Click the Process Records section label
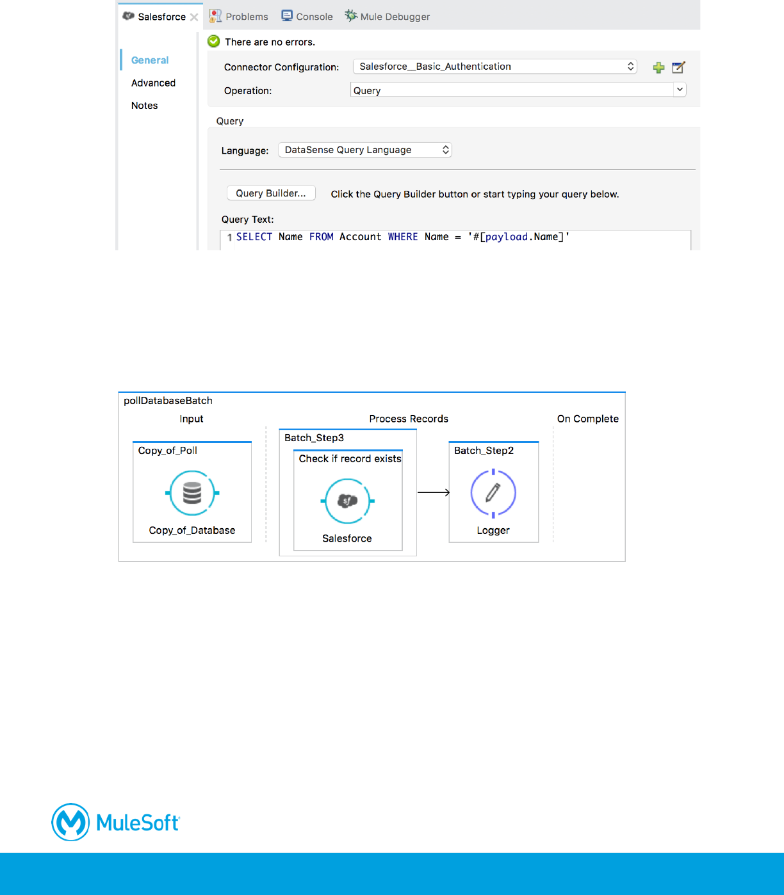The width and height of the screenshot is (784, 895). pyautogui.click(x=409, y=419)
